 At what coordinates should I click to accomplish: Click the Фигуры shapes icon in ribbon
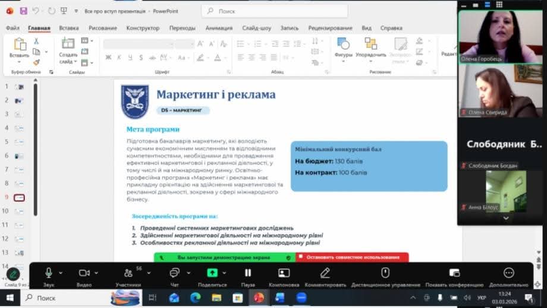point(343,44)
